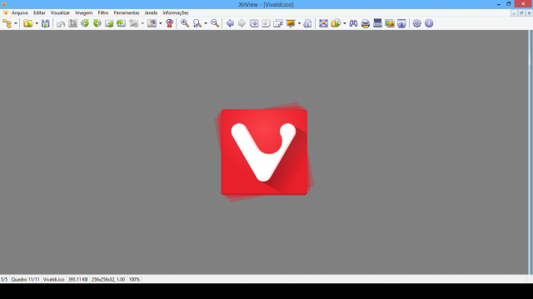Expand the slideshow dropdown arrow
This screenshot has height=299, width=533.
[x=299, y=23]
